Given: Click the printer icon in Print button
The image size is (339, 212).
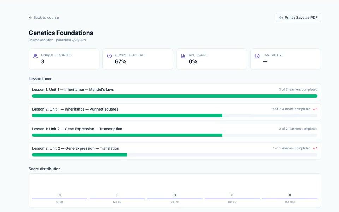Looking at the screenshot, I should (x=281, y=18).
